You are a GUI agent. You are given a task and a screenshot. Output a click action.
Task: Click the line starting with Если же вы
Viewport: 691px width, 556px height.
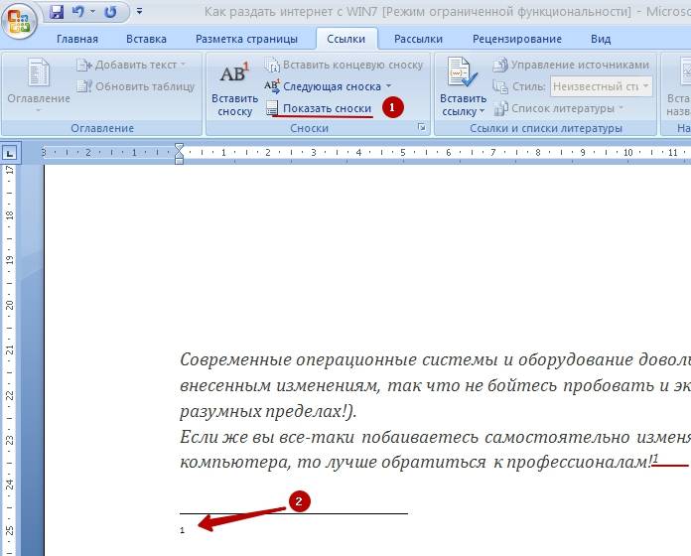coord(436,437)
